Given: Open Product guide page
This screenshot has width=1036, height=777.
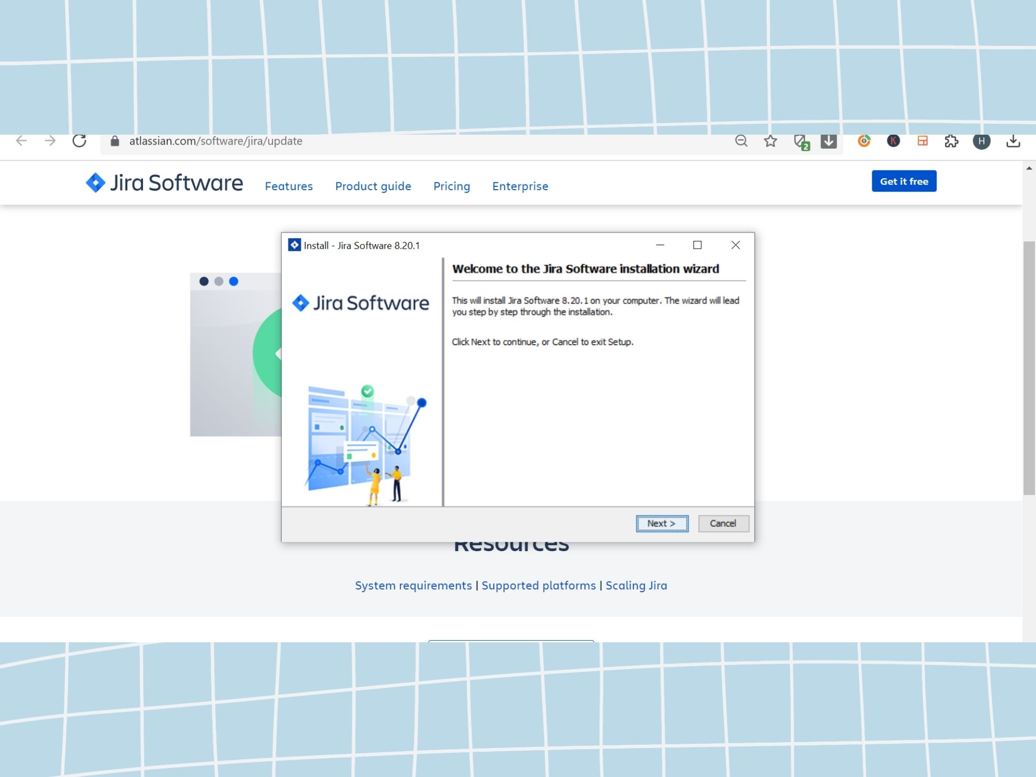Looking at the screenshot, I should [373, 186].
